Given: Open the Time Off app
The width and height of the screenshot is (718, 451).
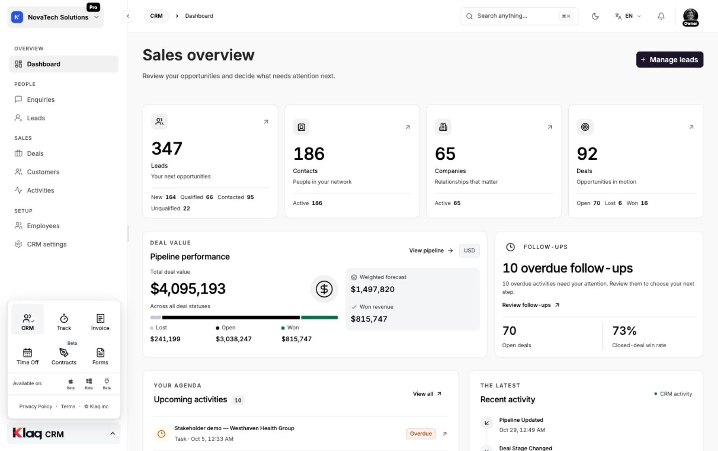Looking at the screenshot, I should [x=28, y=356].
